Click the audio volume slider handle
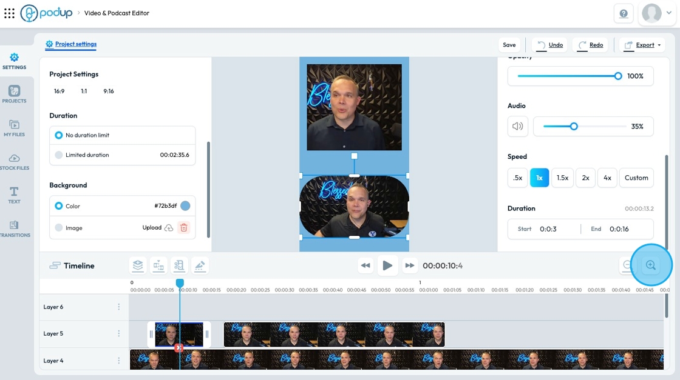Screen dimensions: 680x380 pyautogui.click(x=574, y=127)
